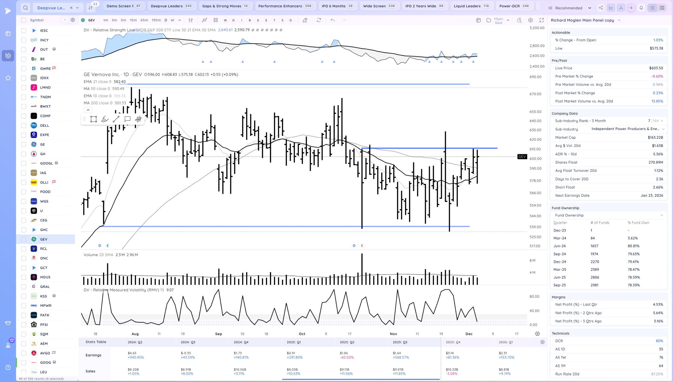
Task: Check the IESC row checkbox
Action: tap(24, 31)
